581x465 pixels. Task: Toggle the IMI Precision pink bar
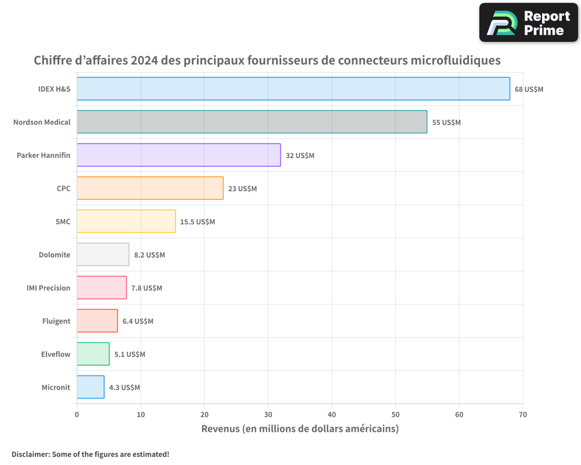[x=101, y=288]
